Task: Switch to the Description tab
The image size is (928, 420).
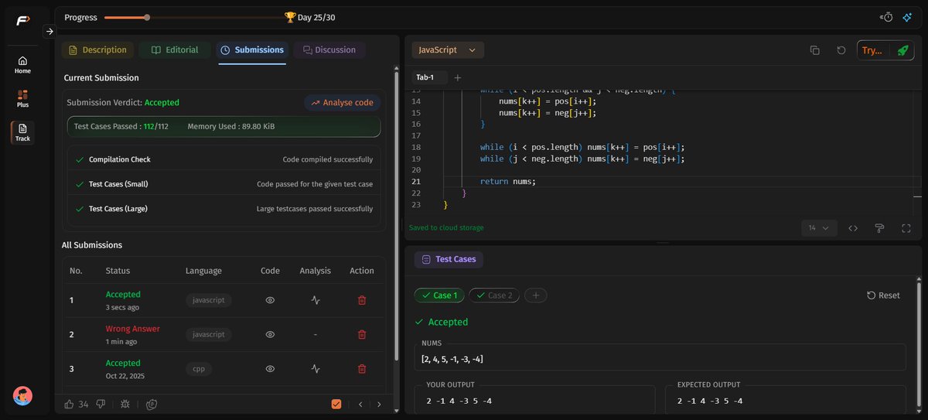Action: click(x=97, y=50)
